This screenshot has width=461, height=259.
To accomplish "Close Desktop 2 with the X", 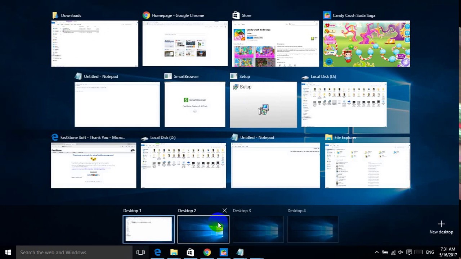I will coord(225,210).
